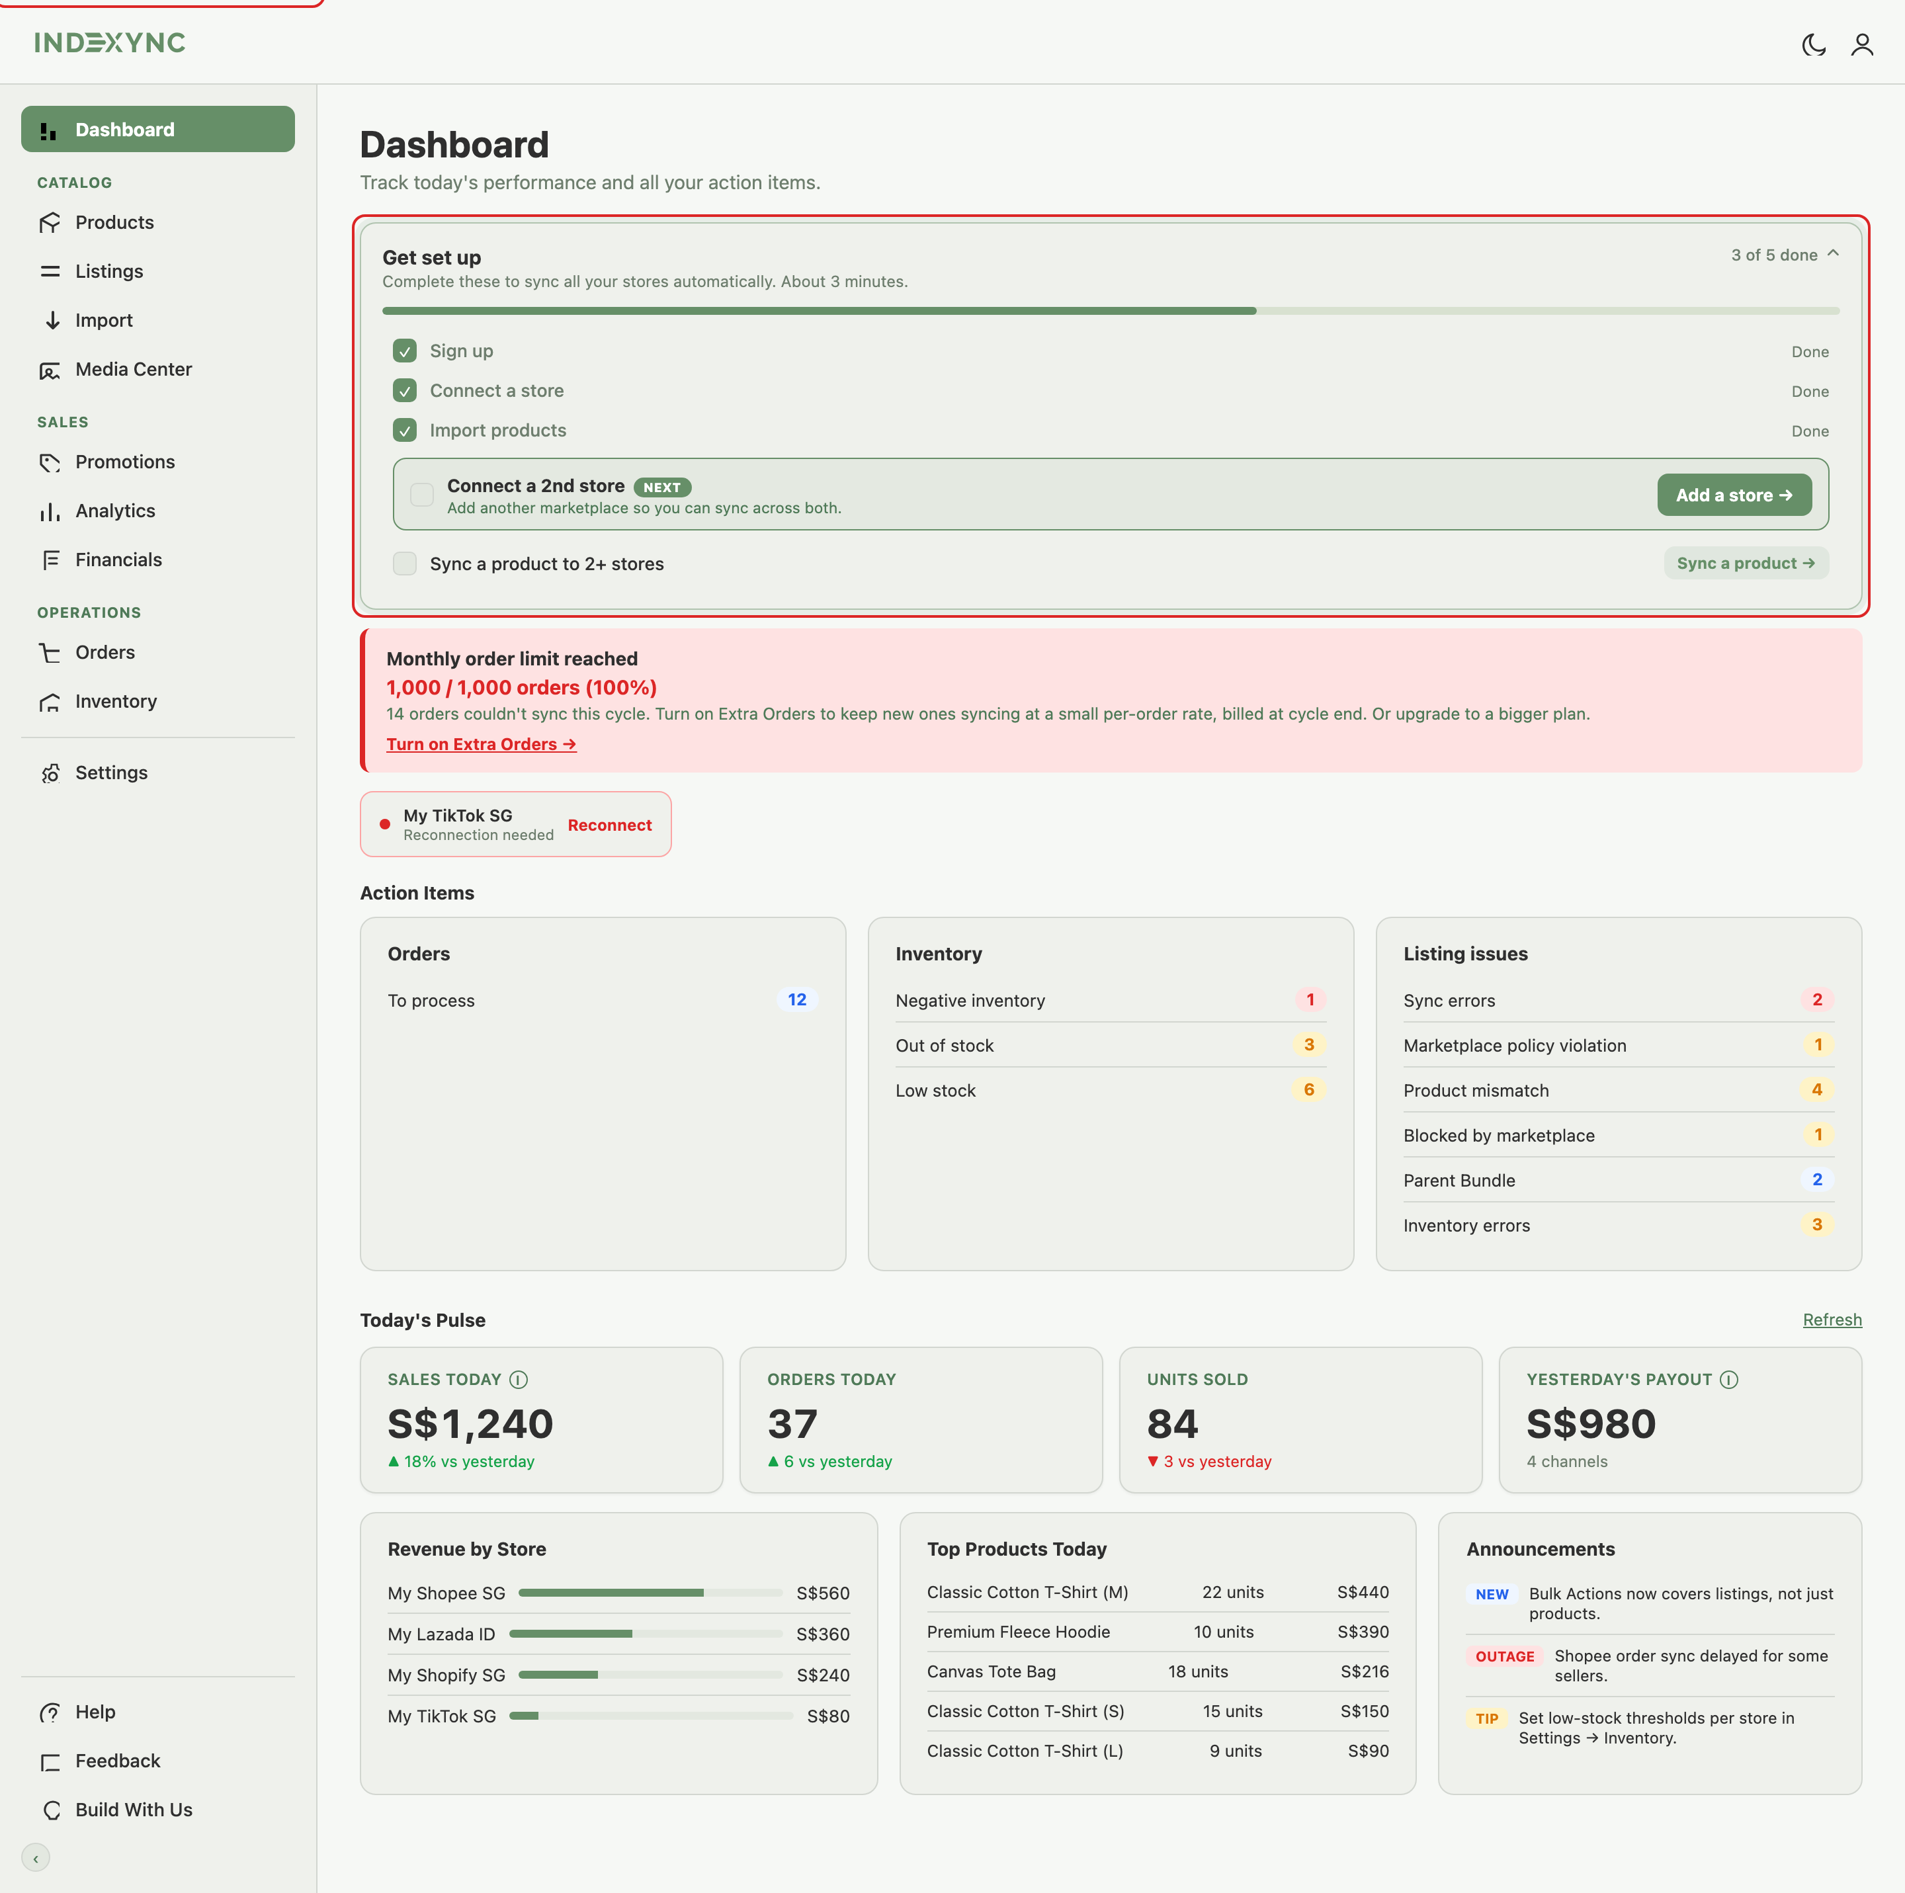Viewport: 1905px width, 1893px height.
Task: Open the To process orders row
Action: (x=603, y=1001)
